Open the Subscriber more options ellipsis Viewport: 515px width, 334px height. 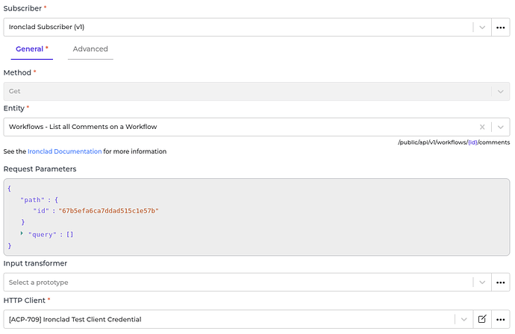tap(500, 28)
